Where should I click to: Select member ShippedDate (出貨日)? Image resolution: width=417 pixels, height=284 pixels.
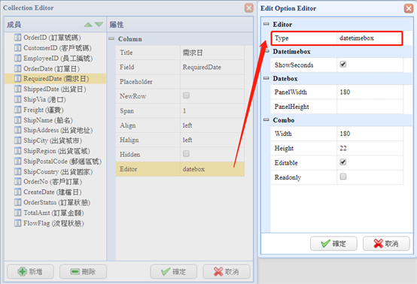[x=55, y=89]
